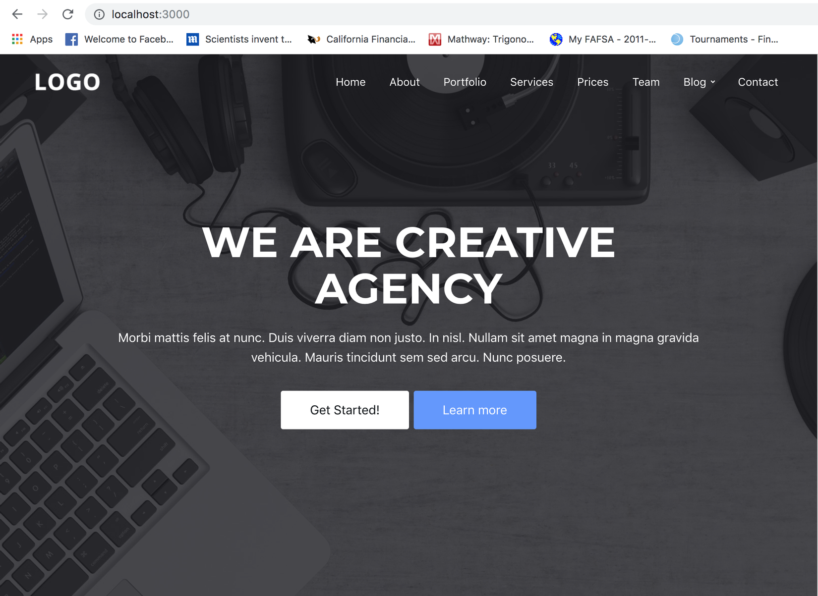Open the My FAFSA bookmark icon
This screenshot has height=596, width=818.
[556, 39]
